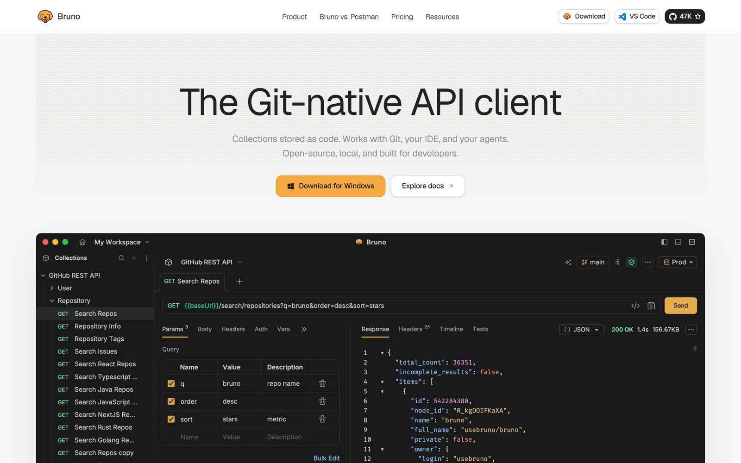Open the Pricing page

coord(402,17)
